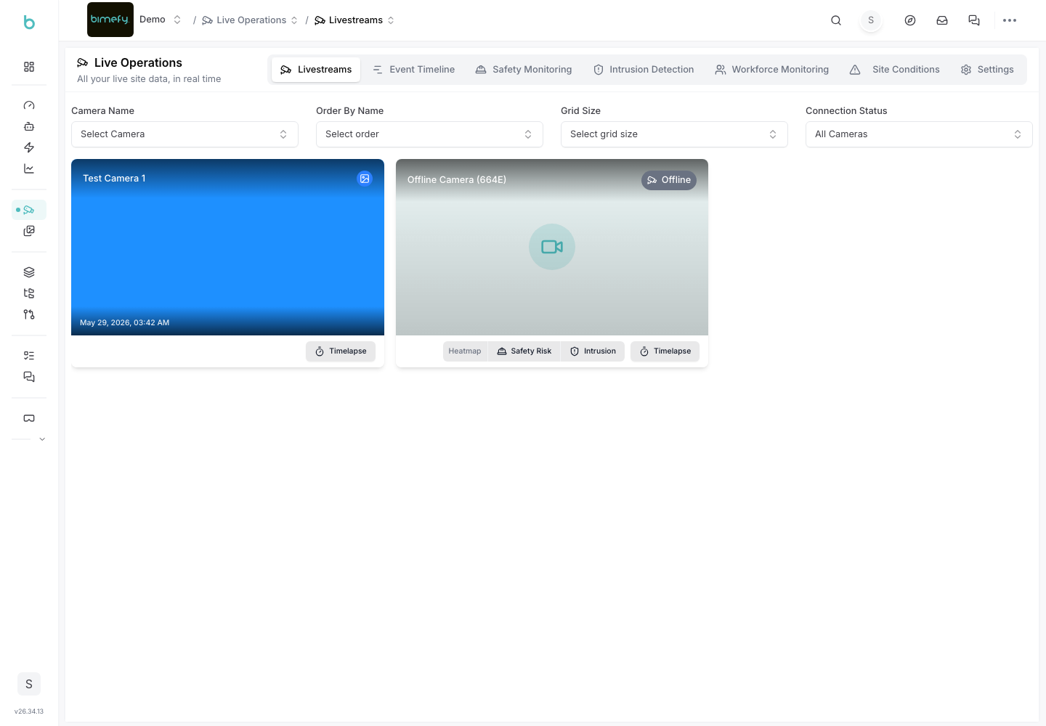
Task: Open the three-dot more menu in header
Action: pos(1010,20)
